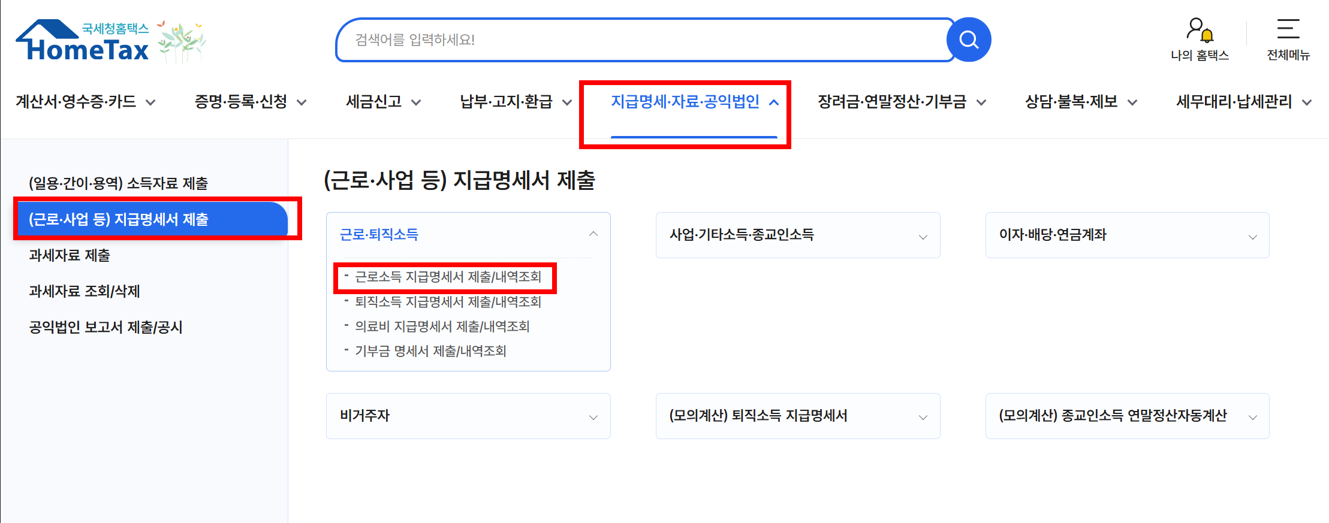Open 퇴직소득 지급명세서 제출/내역조회
The height and width of the screenshot is (523, 1329).
point(448,302)
